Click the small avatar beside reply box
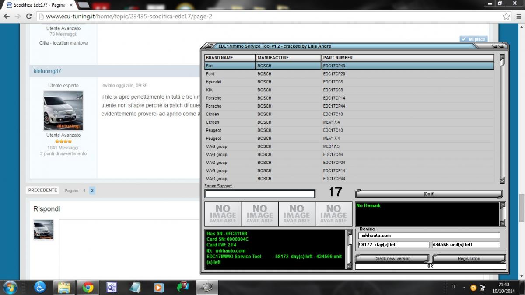Image resolution: width=525 pixels, height=295 pixels. click(x=43, y=229)
